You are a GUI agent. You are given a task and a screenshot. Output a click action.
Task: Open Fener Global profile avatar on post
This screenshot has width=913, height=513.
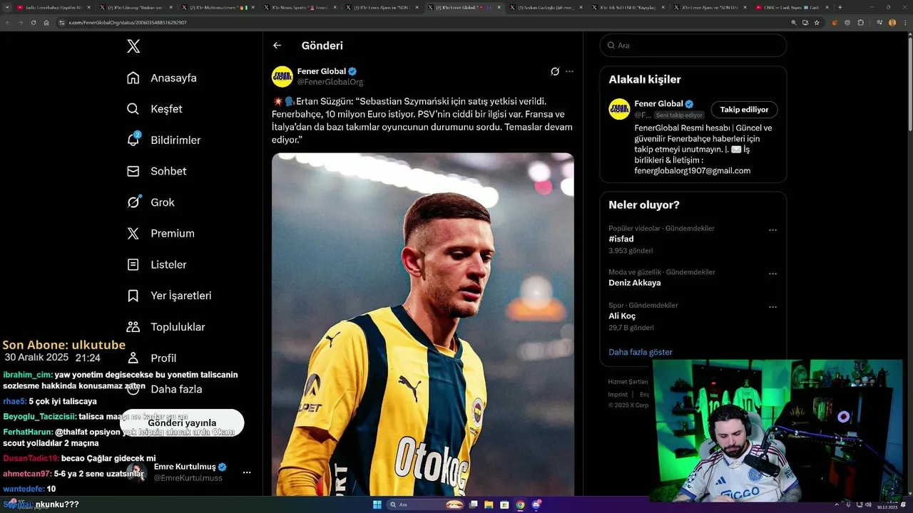(x=282, y=76)
